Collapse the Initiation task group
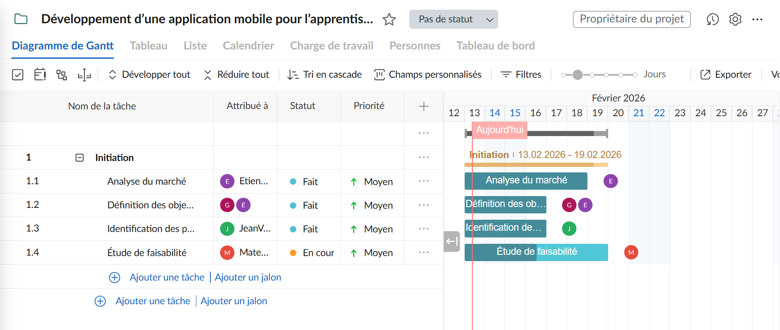The image size is (780, 330). pyautogui.click(x=80, y=158)
